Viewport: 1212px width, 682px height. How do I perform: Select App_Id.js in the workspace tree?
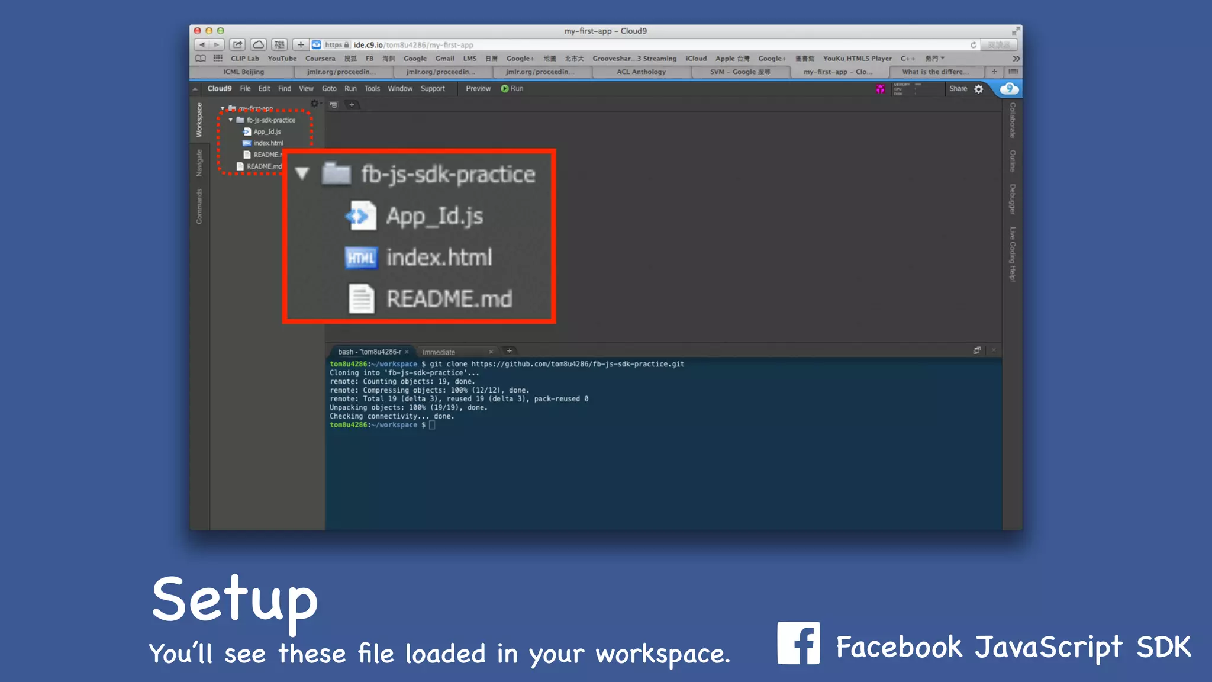pyautogui.click(x=267, y=132)
